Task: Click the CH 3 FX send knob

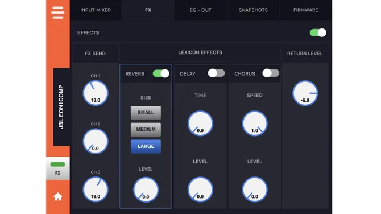Action: 96,189
